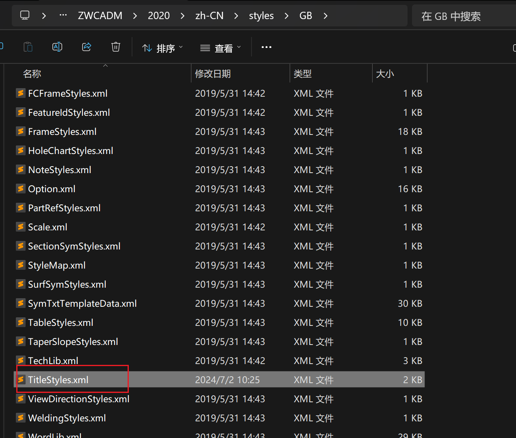516x438 pixels.
Task: Select the FrameStyles.xml file row
Action: point(219,132)
